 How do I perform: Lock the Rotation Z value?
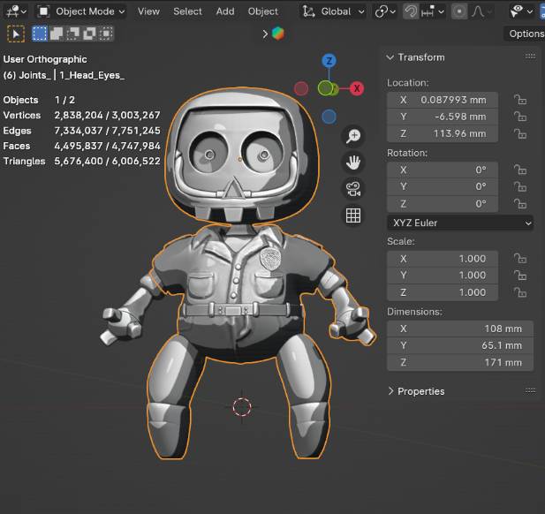tap(520, 203)
